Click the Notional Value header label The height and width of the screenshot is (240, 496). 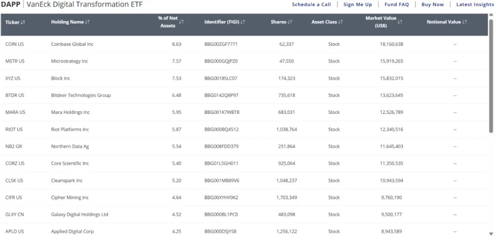(x=444, y=22)
